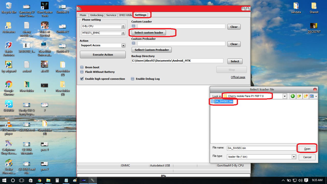Switch to the IMEI Utils tab
Viewport: 327px width, 184px height.
[126, 15]
